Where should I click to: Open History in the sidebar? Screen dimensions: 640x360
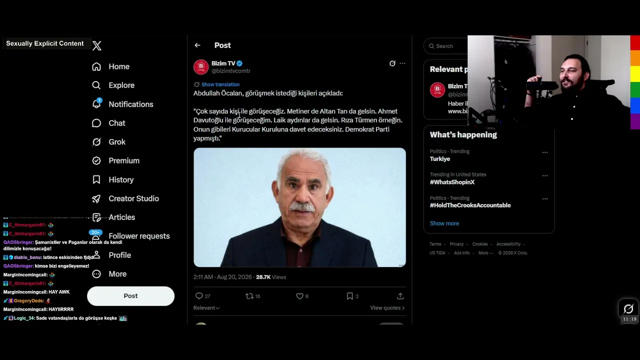coord(112,179)
